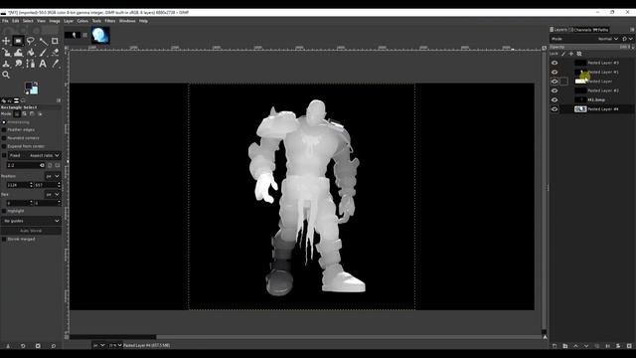Select the Move tool
The width and height of the screenshot is (636, 358).
[6, 41]
